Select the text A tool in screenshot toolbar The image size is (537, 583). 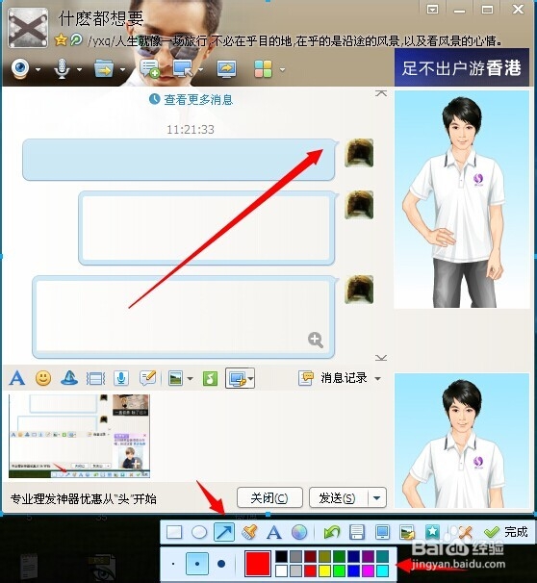274,532
